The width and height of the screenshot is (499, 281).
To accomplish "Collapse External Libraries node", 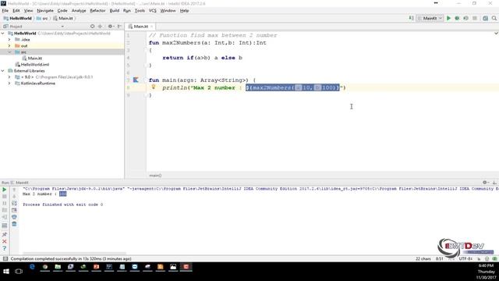I will coord(3,71).
